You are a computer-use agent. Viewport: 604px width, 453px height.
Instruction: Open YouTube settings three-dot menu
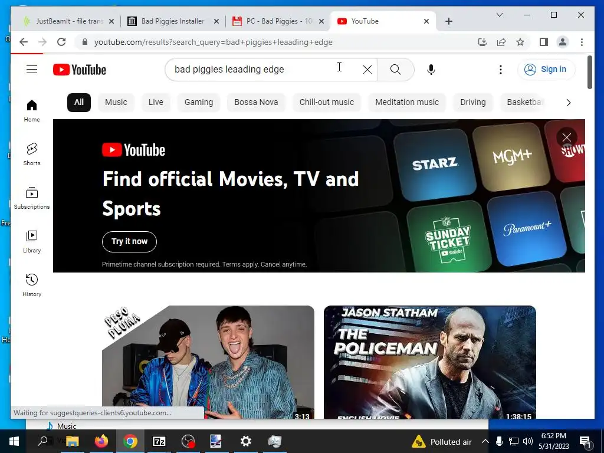tap(500, 70)
